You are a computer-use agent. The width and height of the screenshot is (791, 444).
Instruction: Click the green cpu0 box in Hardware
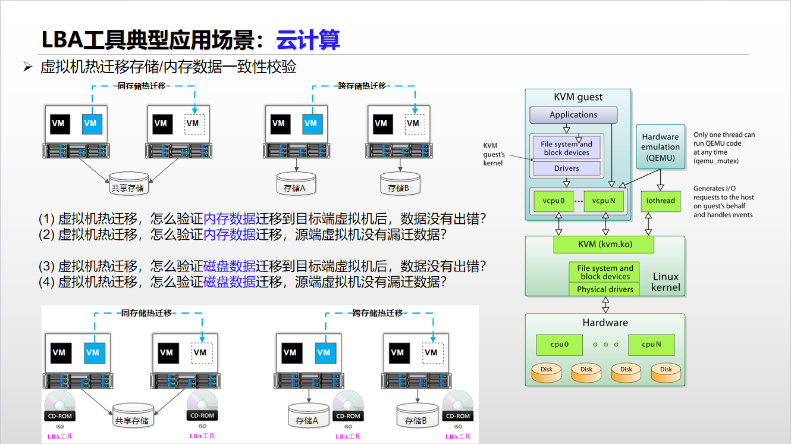point(559,344)
